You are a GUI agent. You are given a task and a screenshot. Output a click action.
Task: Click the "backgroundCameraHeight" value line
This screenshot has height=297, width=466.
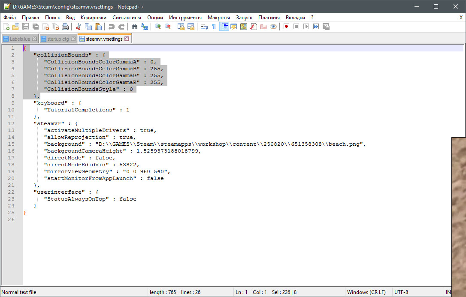click(122, 151)
